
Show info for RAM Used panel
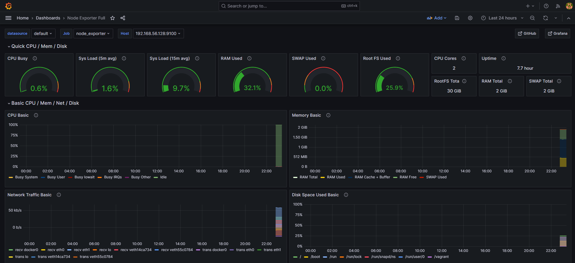(249, 58)
